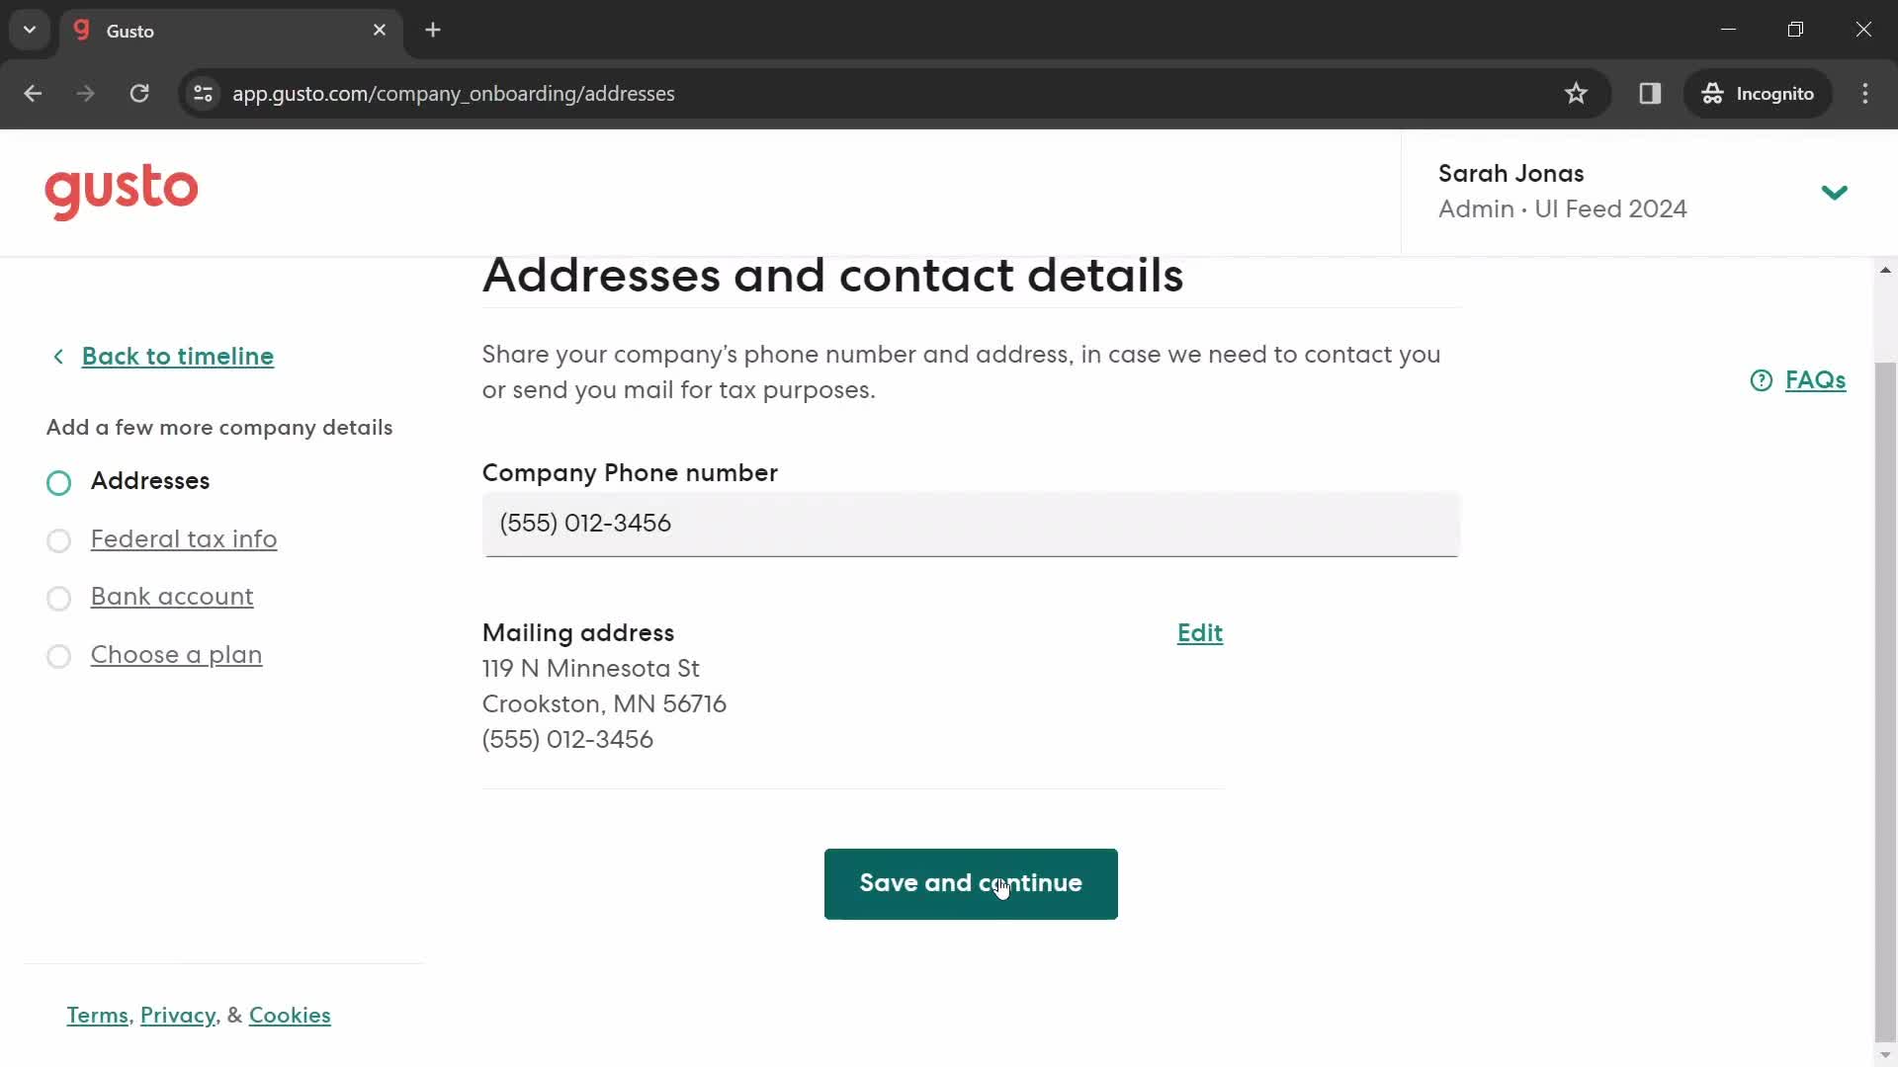Viewport: 1898px width, 1067px height.
Task: Open the Federal tax info section
Action: coord(184,538)
